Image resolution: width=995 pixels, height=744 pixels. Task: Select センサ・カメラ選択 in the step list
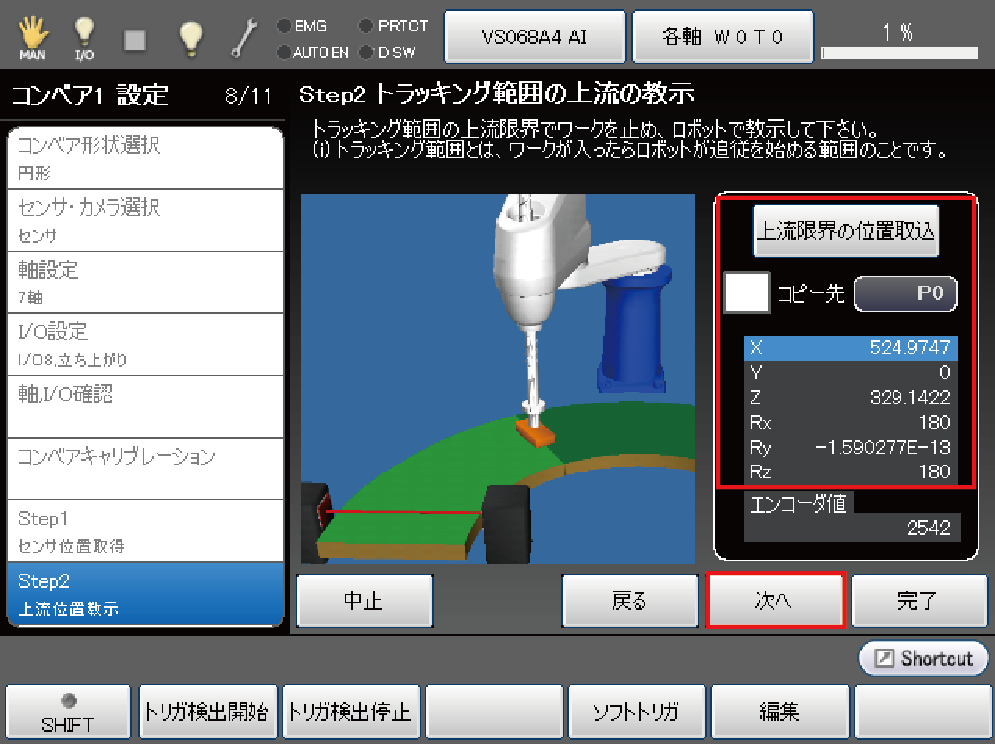[144, 220]
